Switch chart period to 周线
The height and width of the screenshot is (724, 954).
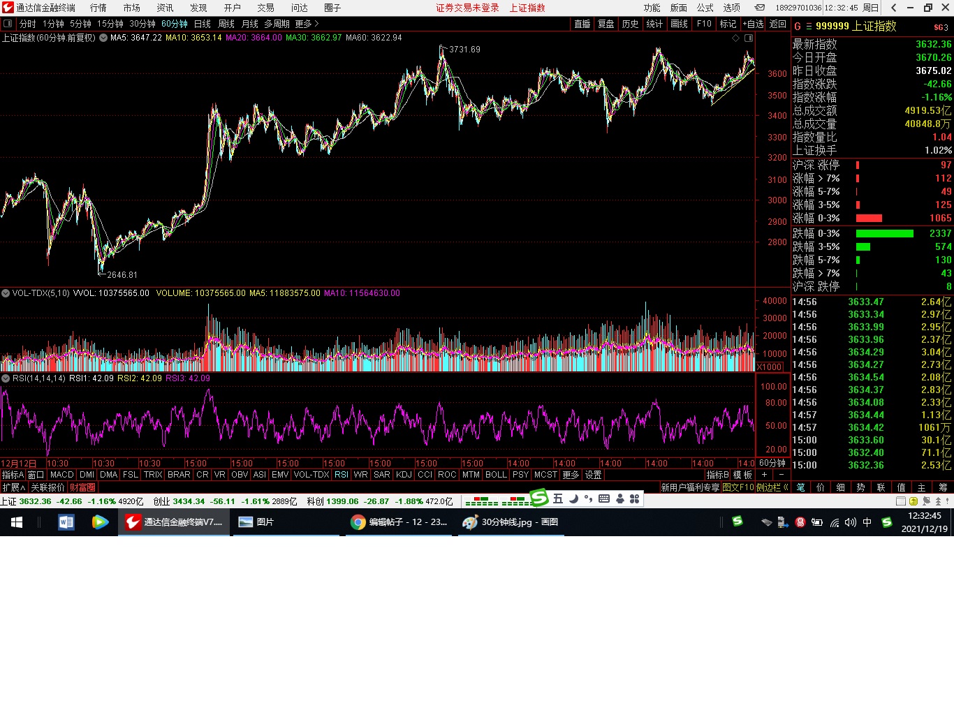(x=226, y=24)
